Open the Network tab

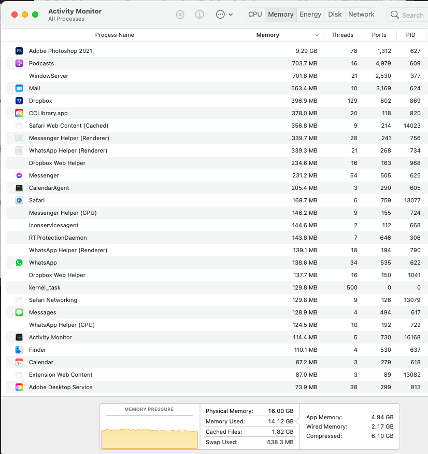[361, 15]
